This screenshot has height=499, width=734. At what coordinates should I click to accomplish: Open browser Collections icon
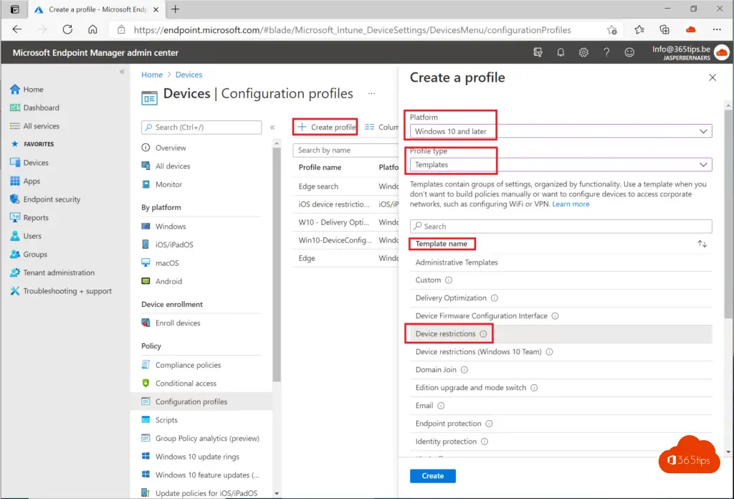pyautogui.click(x=664, y=30)
